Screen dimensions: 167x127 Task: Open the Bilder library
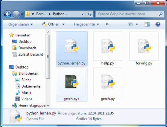point(26,80)
